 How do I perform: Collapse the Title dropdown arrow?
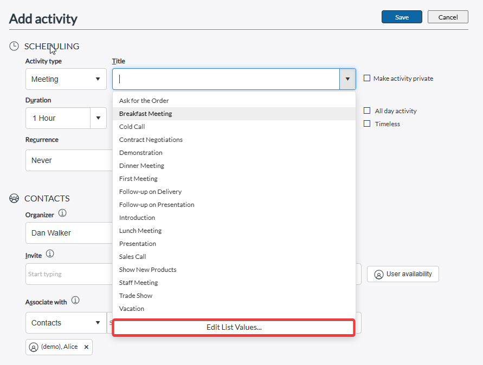[347, 79]
